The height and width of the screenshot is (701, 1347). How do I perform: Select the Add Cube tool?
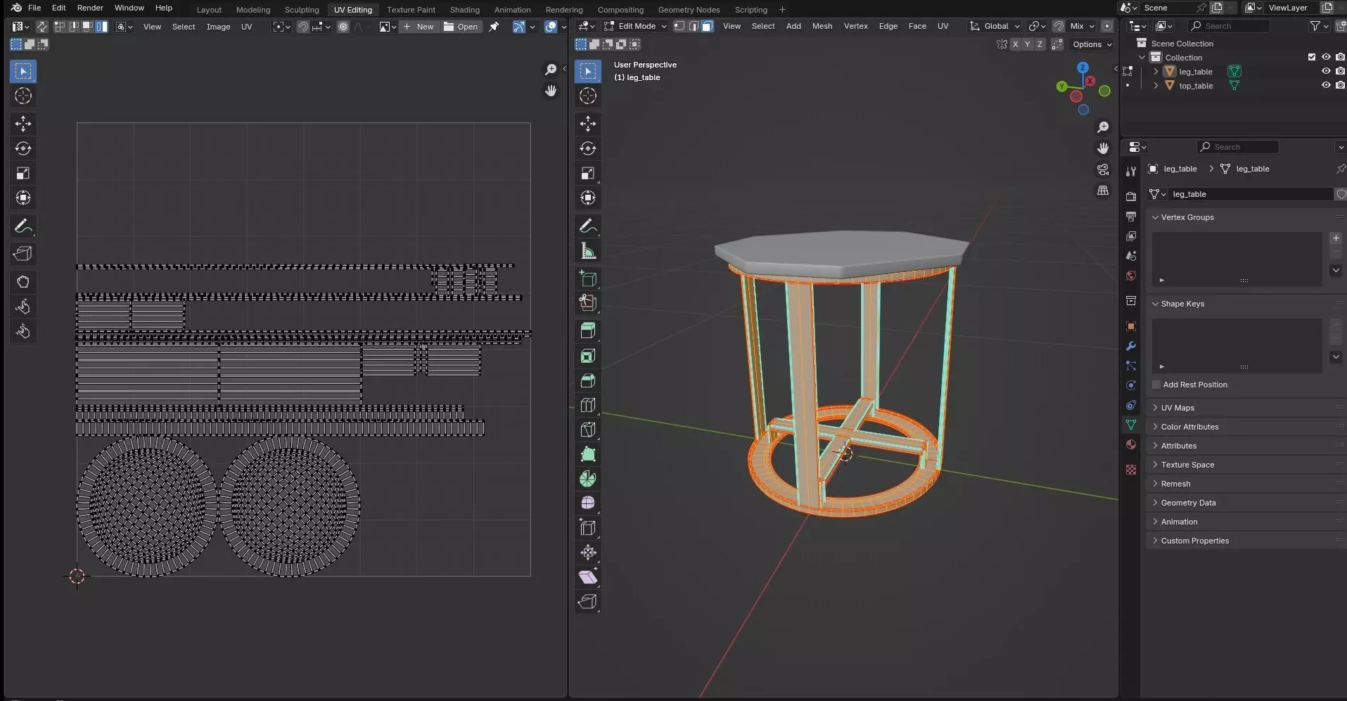click(588, 278)
